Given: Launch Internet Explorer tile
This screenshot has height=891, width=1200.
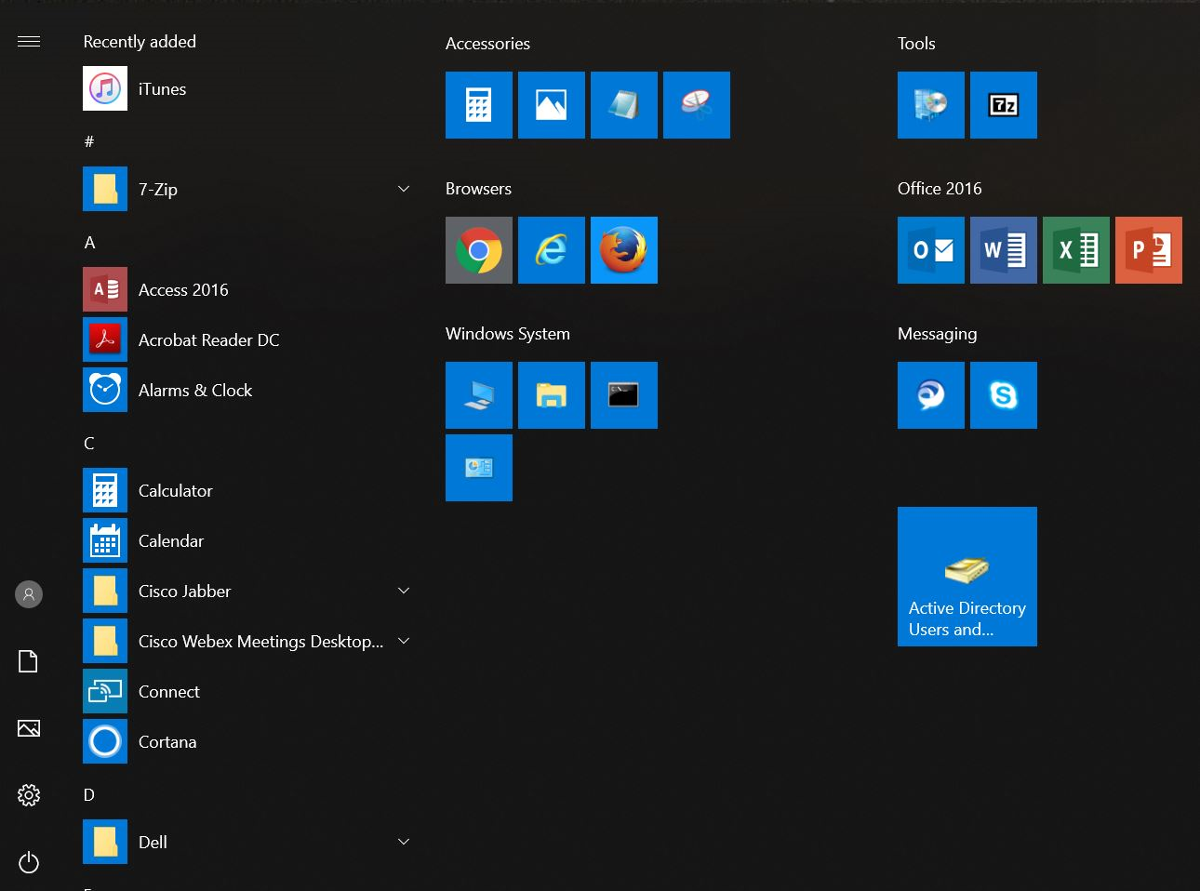Looking at the screenshot, I should point(552,250).
